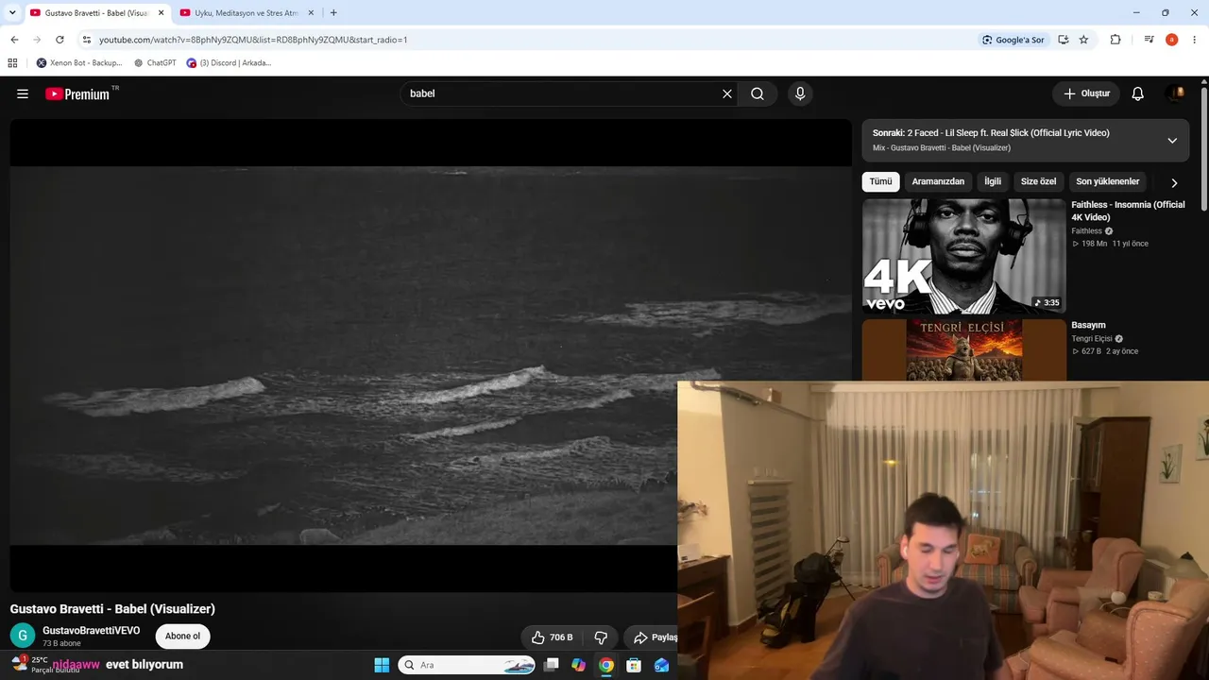The image size is (1209, 680).
Task: Open the tab search dropdown in Chrome
Action: point(12,13)
